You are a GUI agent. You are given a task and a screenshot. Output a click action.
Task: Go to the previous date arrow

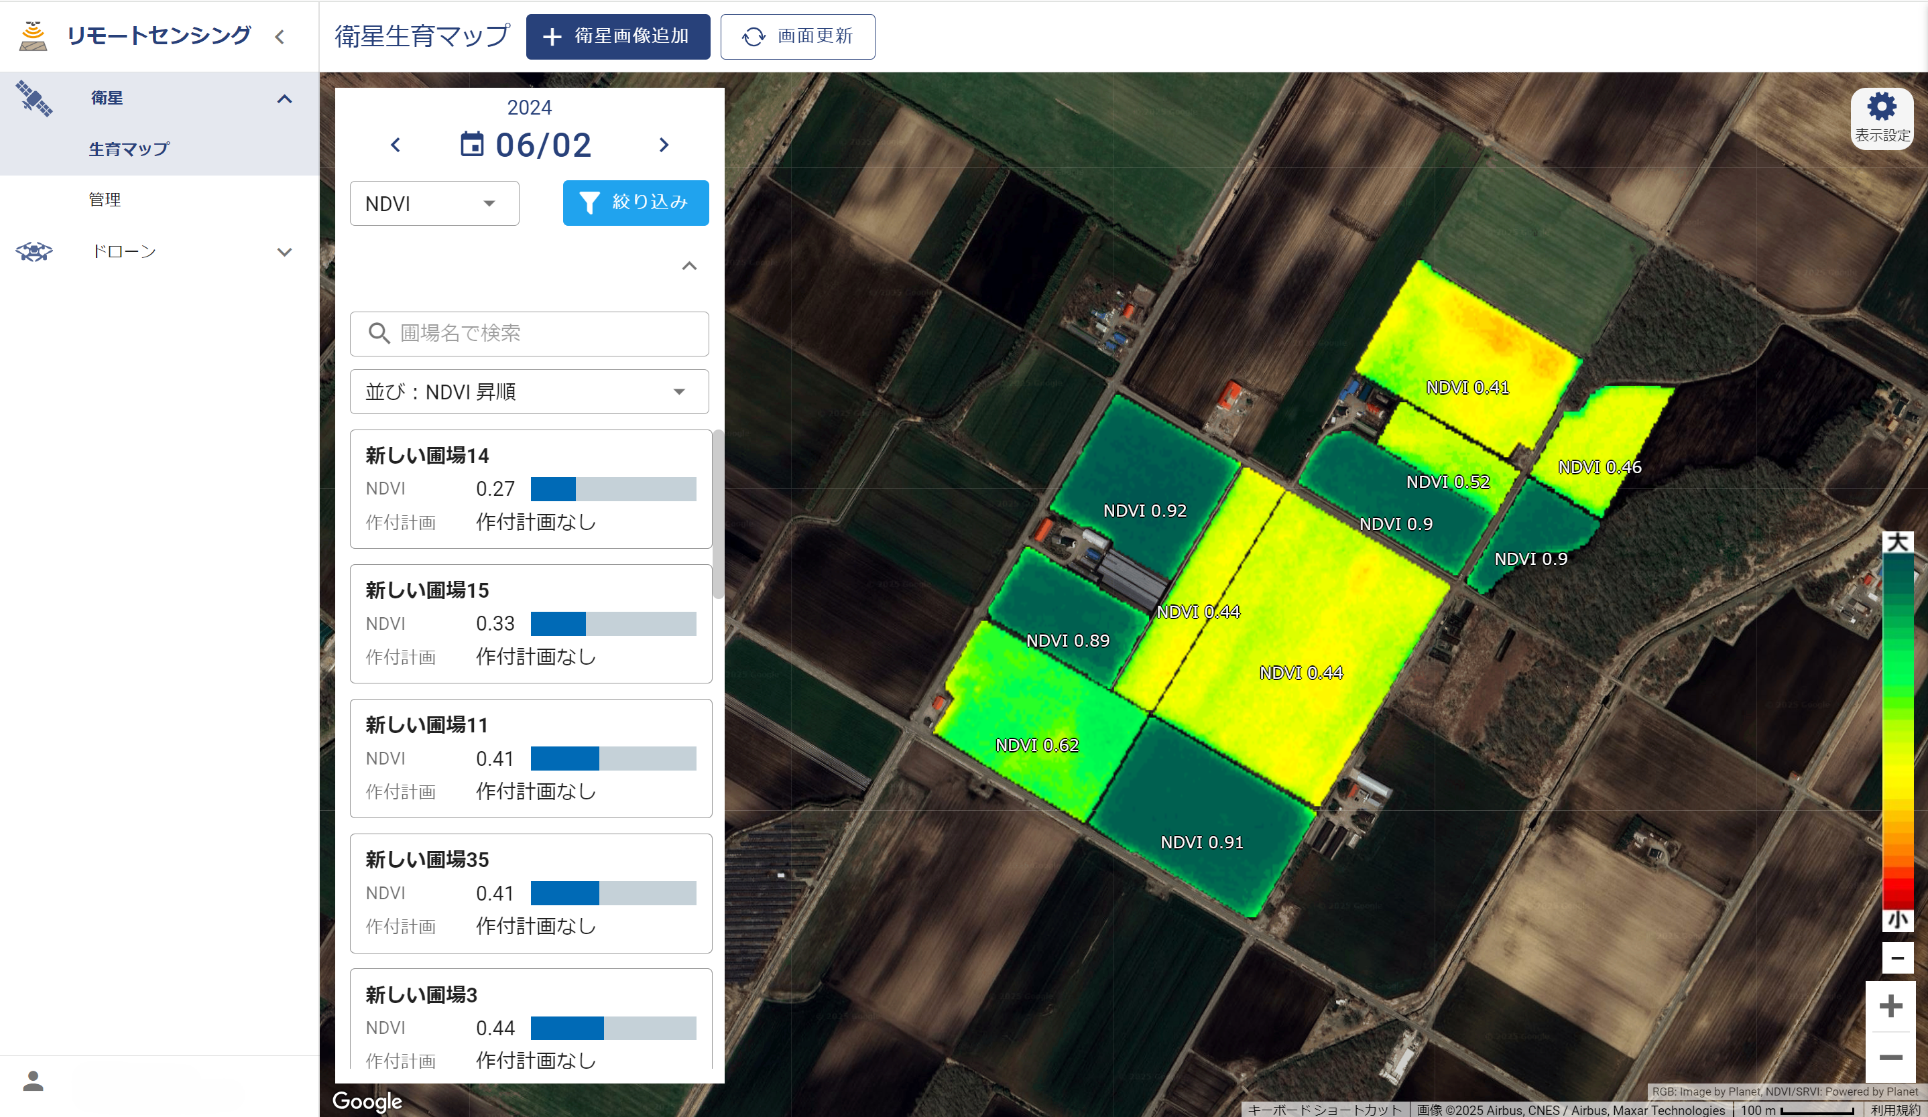point(396,145)
